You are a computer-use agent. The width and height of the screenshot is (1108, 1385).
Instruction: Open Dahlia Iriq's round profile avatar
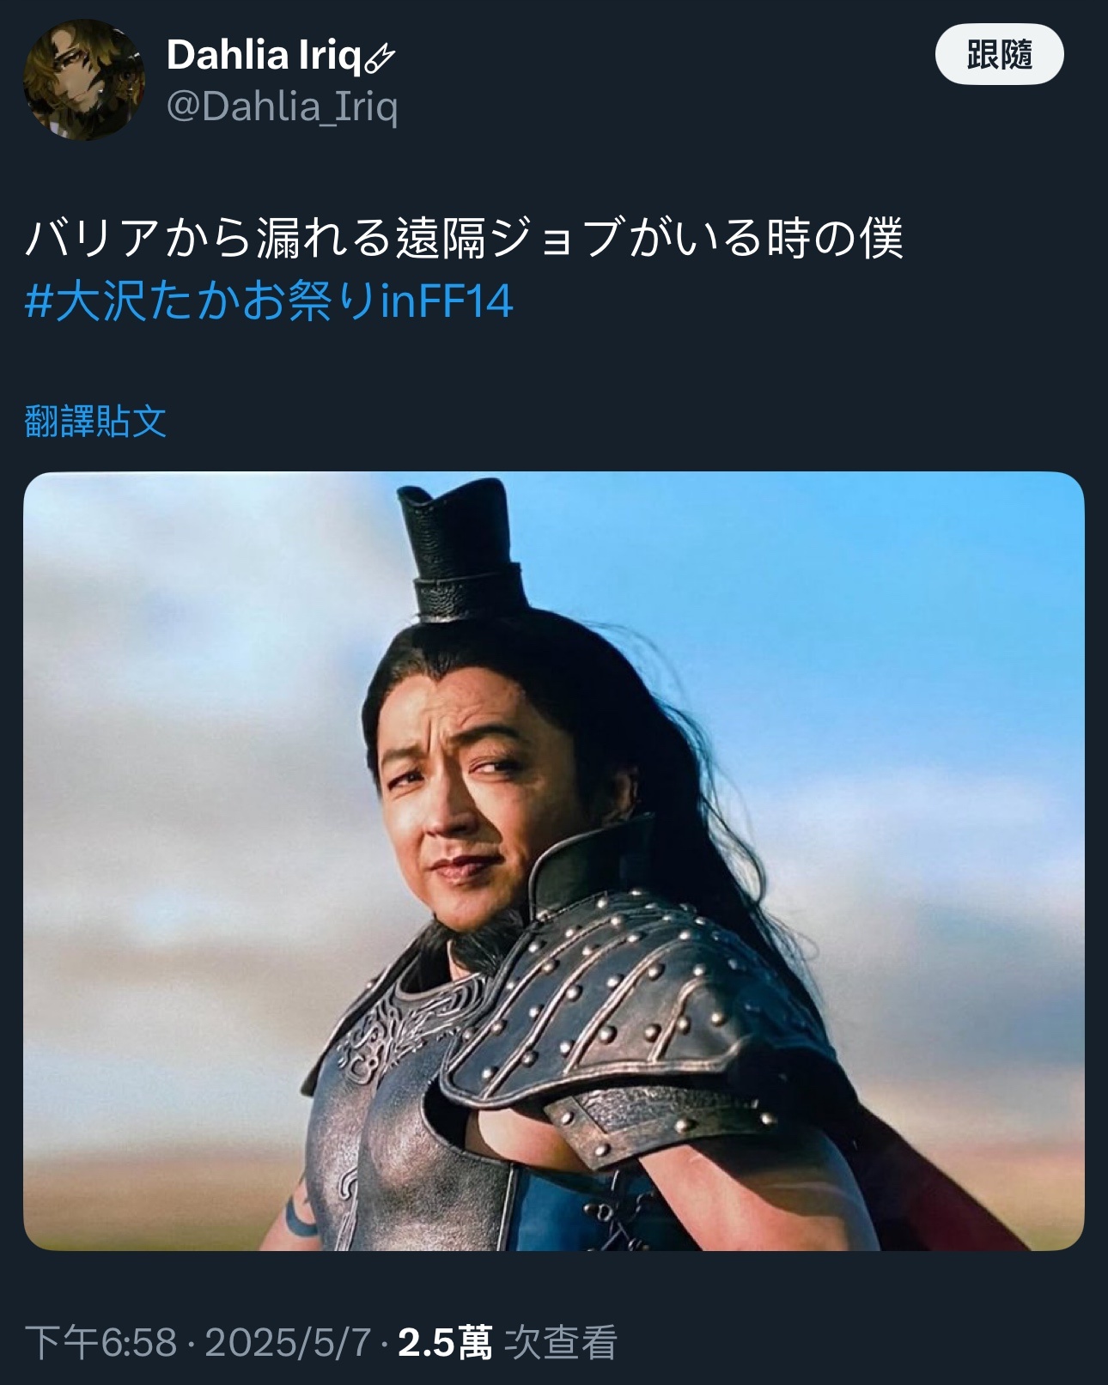tap(84, 82)
